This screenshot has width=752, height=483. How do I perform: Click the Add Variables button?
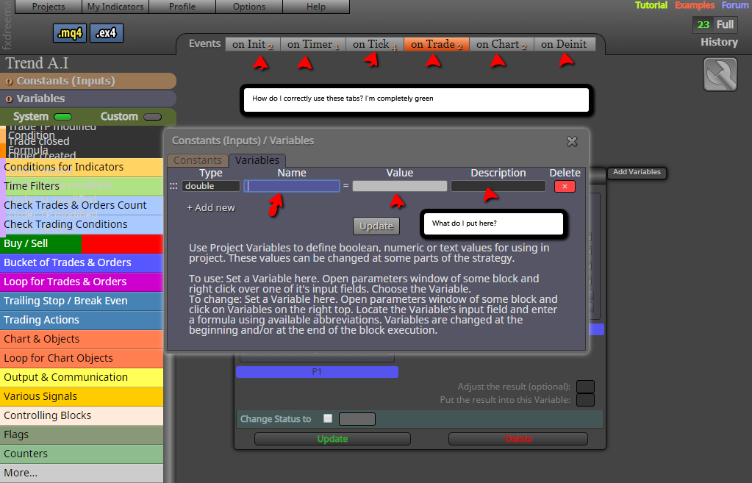[637, 172]
